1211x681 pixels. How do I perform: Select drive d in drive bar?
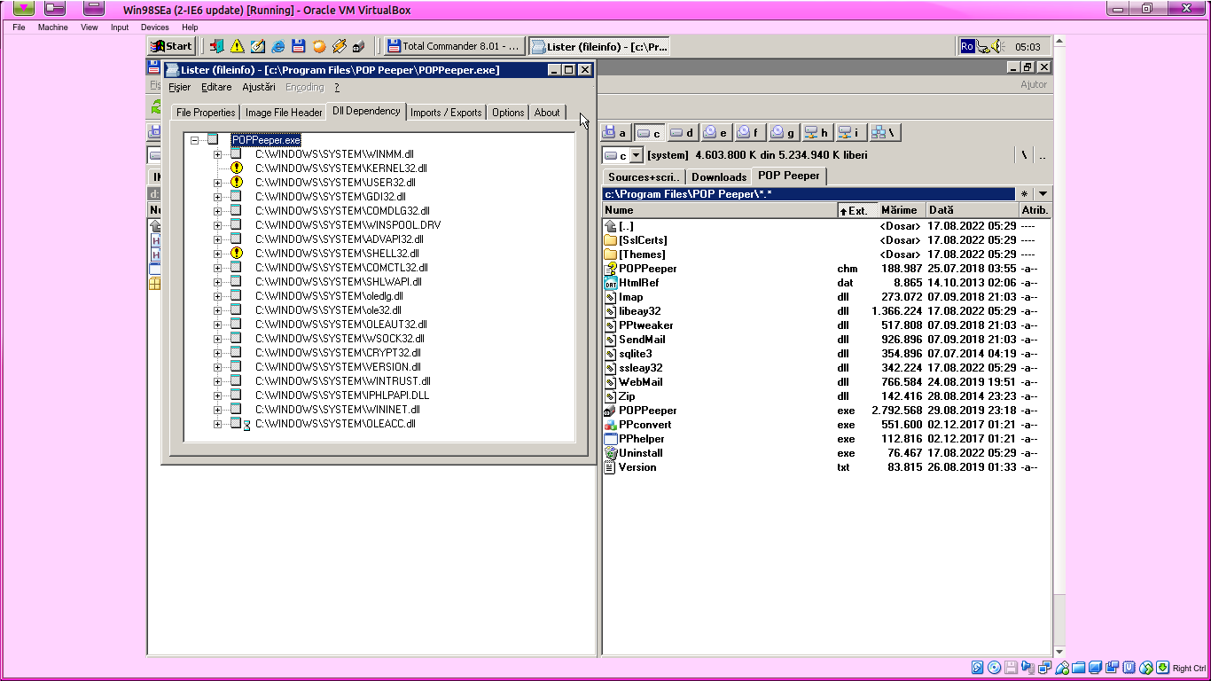coord(682,133)
